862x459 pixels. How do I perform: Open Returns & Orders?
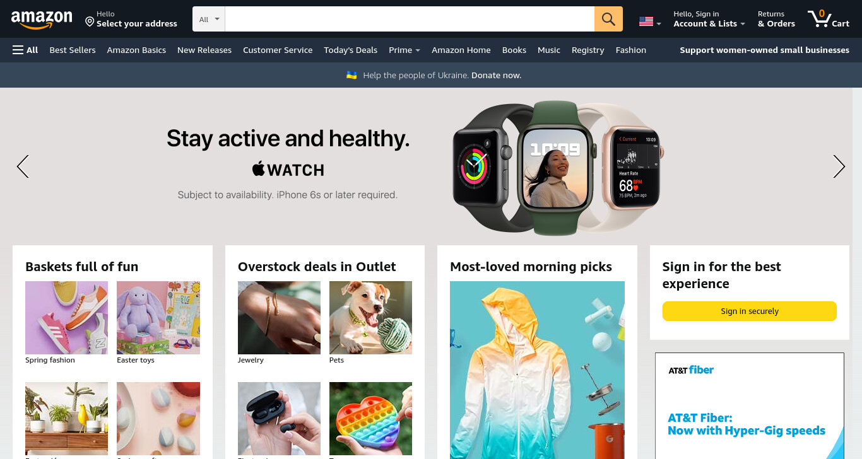click(776, 19)
